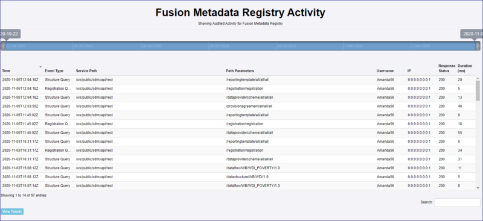
Task: Sort by the Path Parameters column header
Action: pos(240,70)
